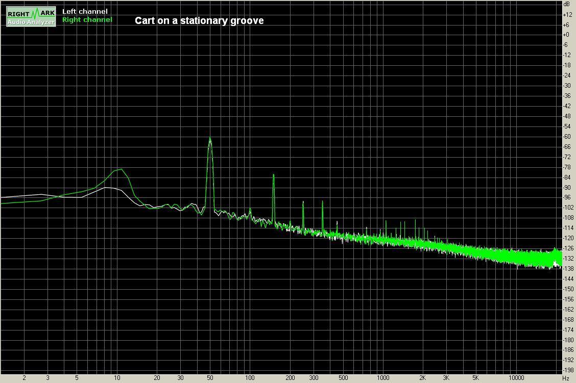Image resolution: width=576 pixels, height=383 pixels.
Task: Click the "2K" frequency axis label
Action: click(x=423, y=378)
